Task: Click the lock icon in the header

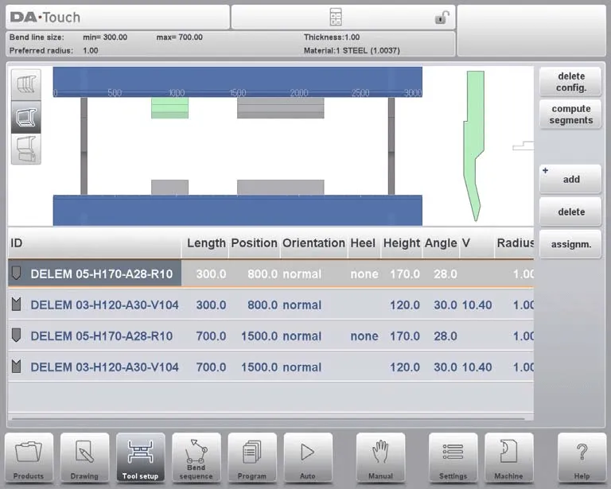Action: [441, 17]
